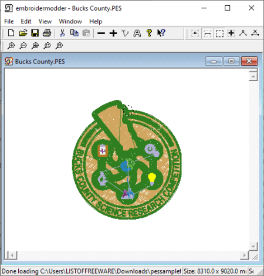This screenshot has width=264, height=276.
Task: Copy with the double-page icon
Action: click(75, 33)
